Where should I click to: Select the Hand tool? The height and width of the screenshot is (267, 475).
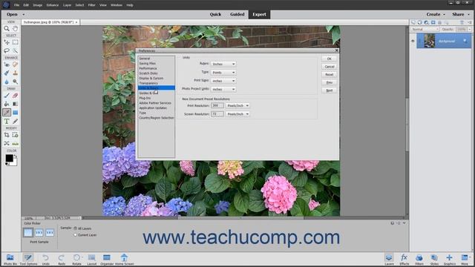click(x=15, y=28)
